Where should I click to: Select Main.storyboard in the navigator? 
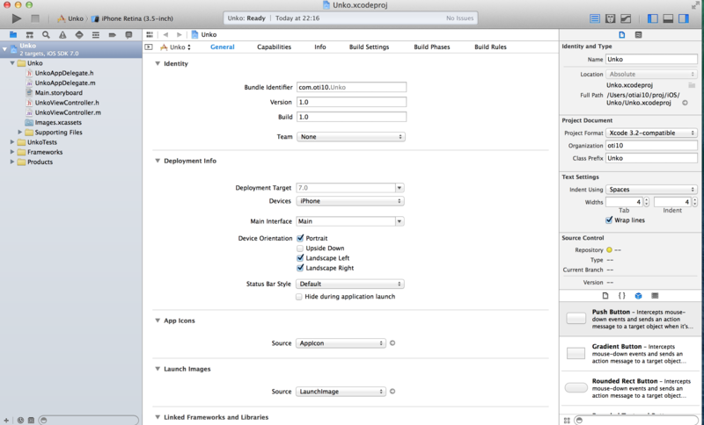point(59,93)
